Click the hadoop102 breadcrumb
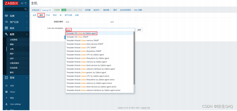Screen dimensions: 237x111 47,10
